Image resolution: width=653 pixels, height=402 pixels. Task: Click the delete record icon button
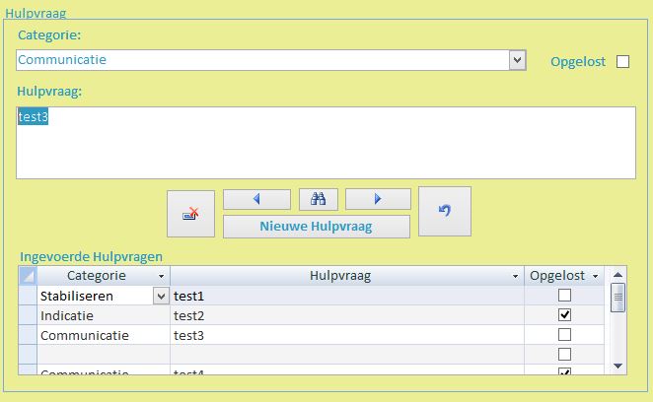(x=190, y=214)
